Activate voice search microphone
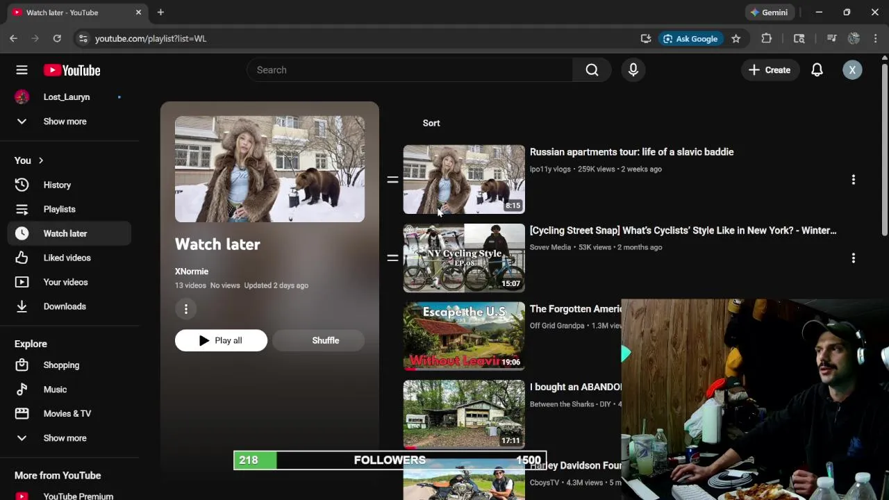889x500 pixels. tap(633, 70)
